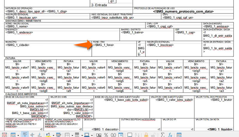Click the $MG_1_dt_entr_saida date field
239x137 pixels.
217,36
